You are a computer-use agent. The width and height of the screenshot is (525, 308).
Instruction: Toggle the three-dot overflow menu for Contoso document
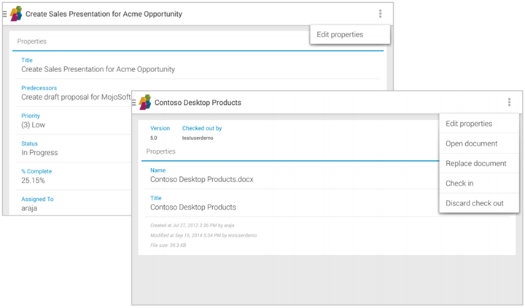[509, 103]
